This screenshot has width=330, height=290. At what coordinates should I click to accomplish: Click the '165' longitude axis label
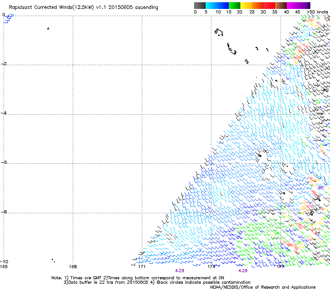point(4,267)
